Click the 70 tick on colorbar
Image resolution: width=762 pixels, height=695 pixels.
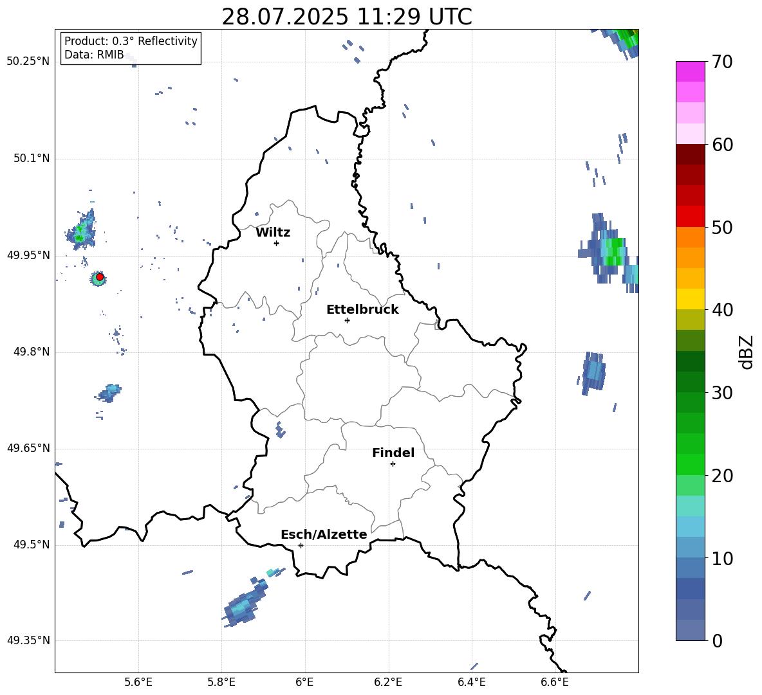(722, 62)
